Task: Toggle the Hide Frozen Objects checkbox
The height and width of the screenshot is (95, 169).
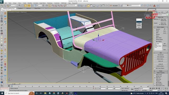Action: point(155,68)
